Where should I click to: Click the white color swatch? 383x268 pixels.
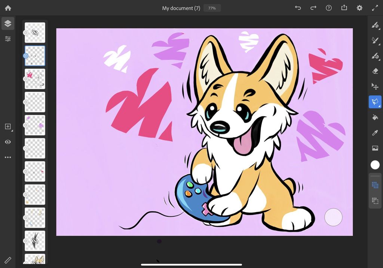tap(375, 164)
